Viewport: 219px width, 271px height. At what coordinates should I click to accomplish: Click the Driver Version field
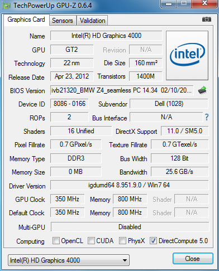pos(129,185)
